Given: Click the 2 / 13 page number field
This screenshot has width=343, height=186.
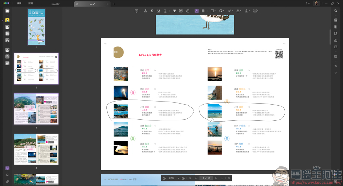Looking at the screenshot, I should pos(206,178).
